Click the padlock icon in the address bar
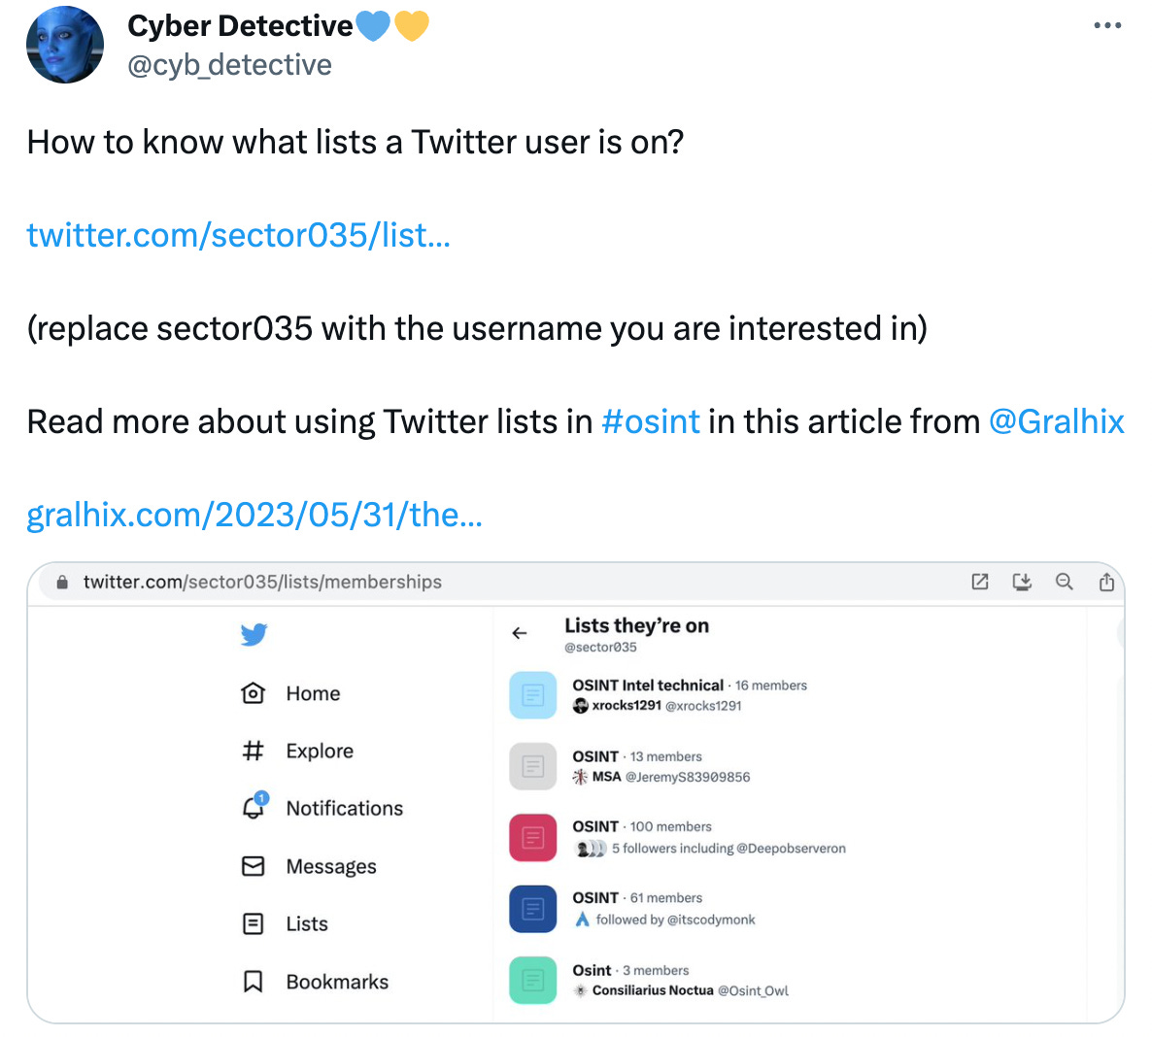 point(61,582)
